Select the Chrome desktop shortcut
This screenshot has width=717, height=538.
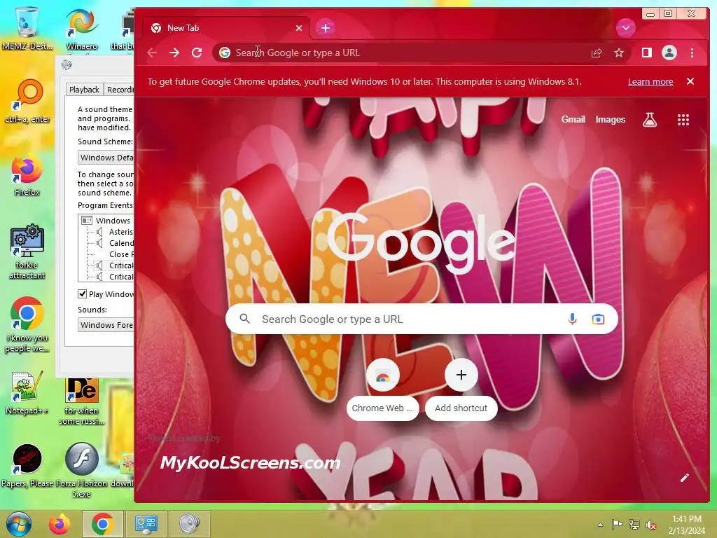pos(27,325)
